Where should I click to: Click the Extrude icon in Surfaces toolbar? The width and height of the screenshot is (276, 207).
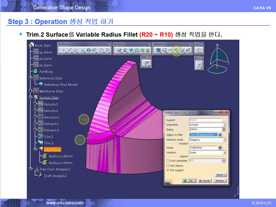coord(119,51)
